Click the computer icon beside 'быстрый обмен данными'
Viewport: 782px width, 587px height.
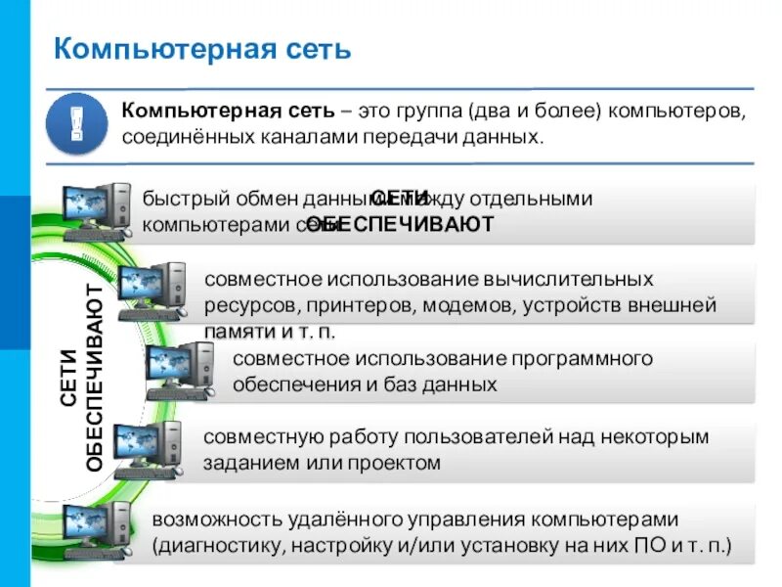point(97,211)
